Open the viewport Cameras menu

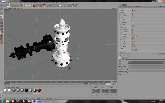[x=10, y=8]
